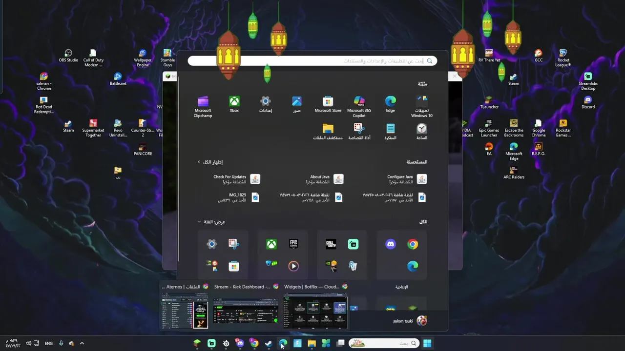Viewport: 625px width, 351px height.
Task: Show hidden tray icons chevron
Action: click(x=82, y=343)
